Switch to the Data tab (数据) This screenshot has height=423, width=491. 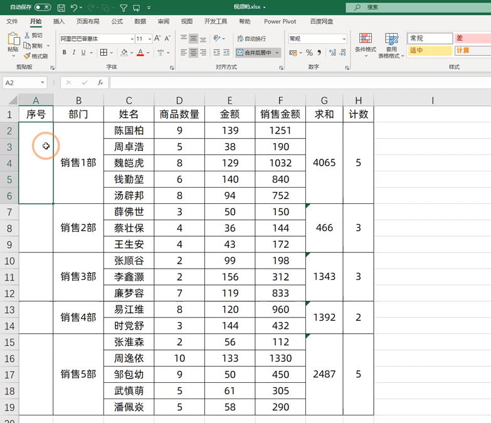coord(140,21)
